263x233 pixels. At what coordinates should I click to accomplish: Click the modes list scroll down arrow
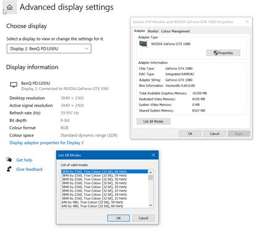(x=150, y=205)
